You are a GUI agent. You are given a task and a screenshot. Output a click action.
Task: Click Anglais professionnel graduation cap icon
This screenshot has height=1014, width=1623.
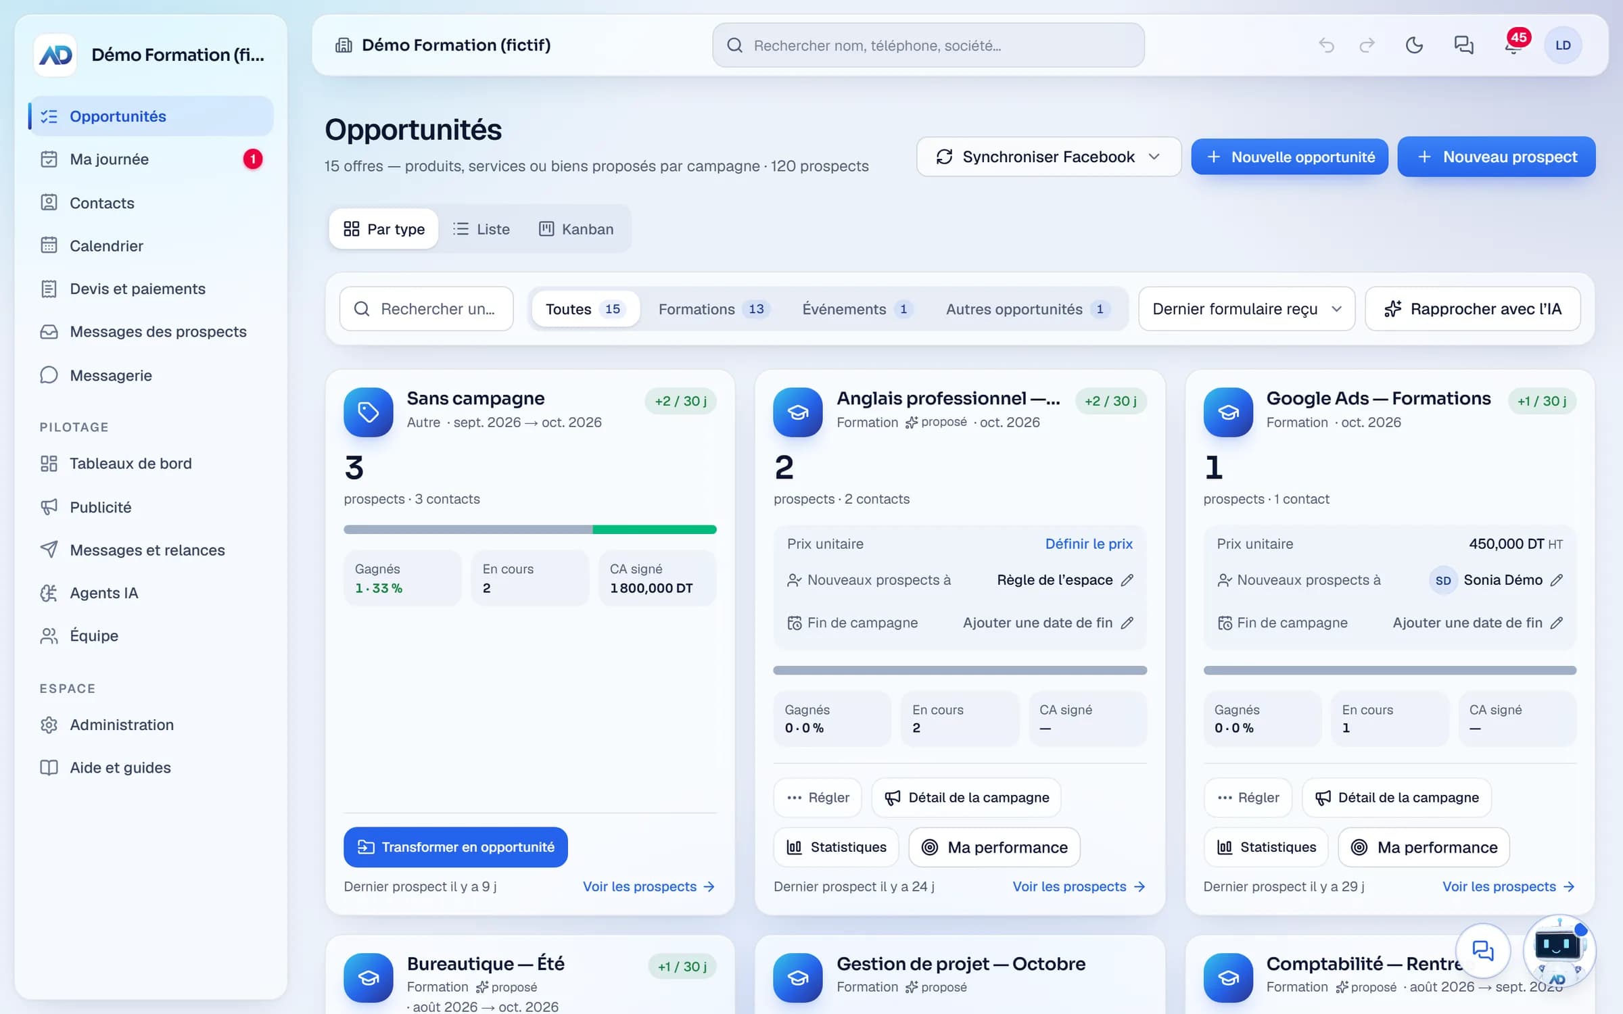[798, 412]
